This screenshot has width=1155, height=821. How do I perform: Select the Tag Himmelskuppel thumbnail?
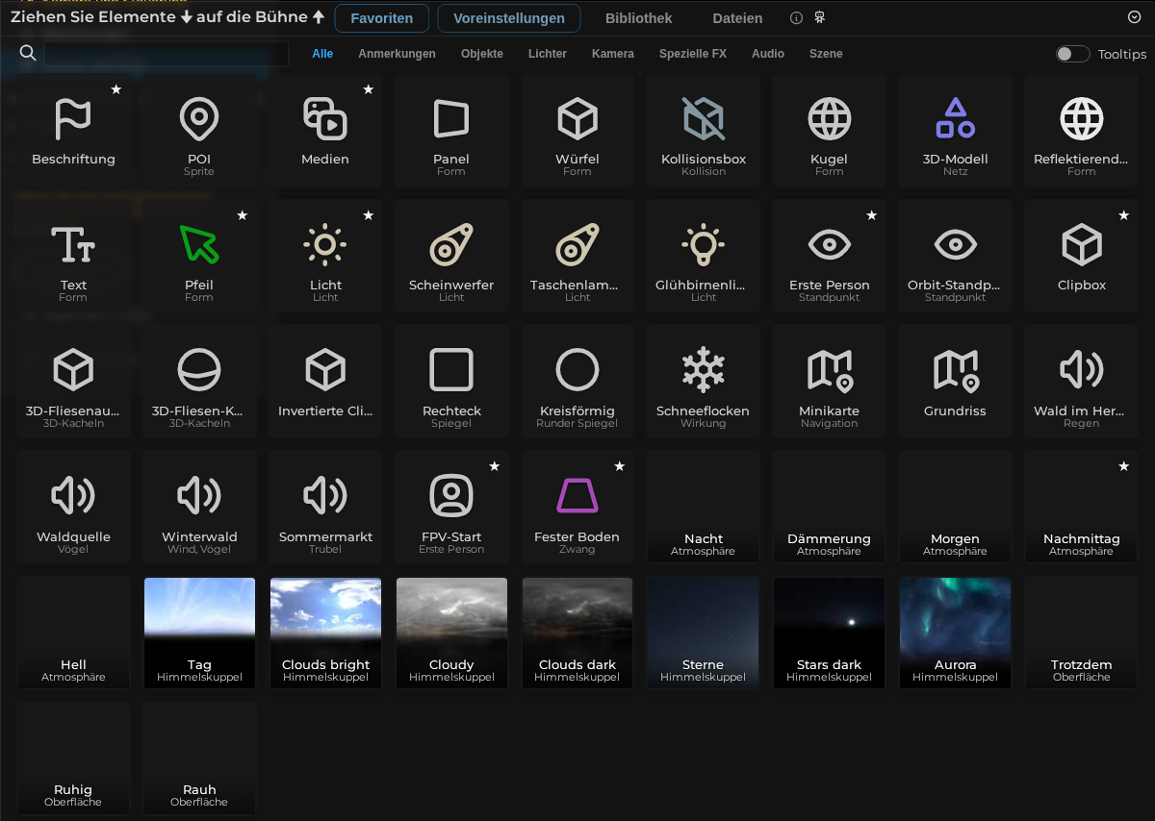(199, 633)
